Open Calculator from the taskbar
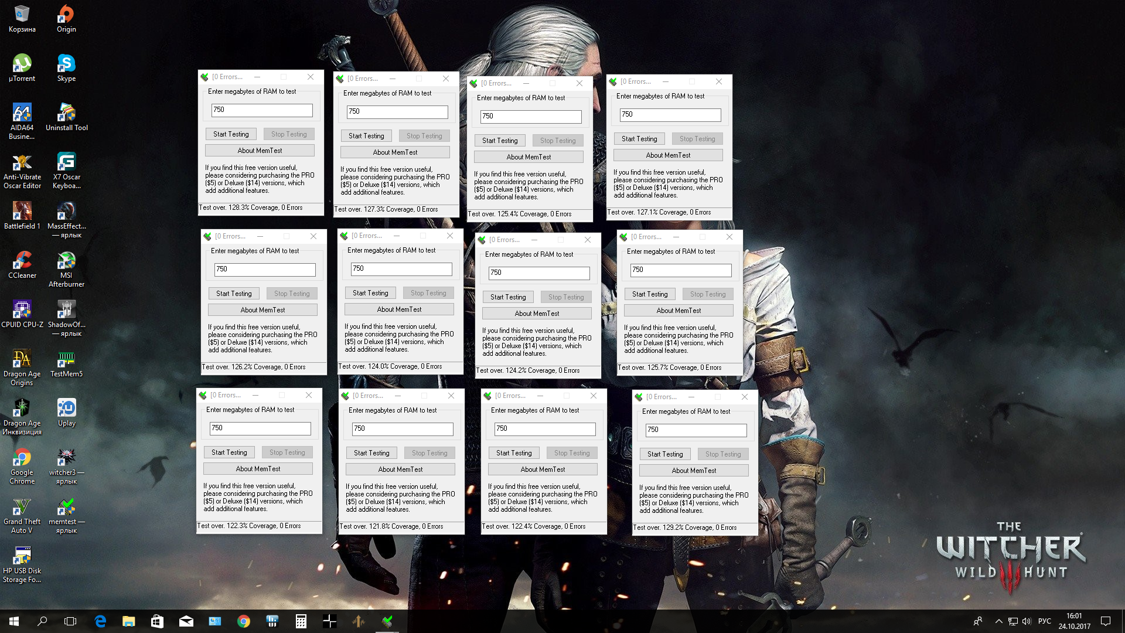 (301, 621)
